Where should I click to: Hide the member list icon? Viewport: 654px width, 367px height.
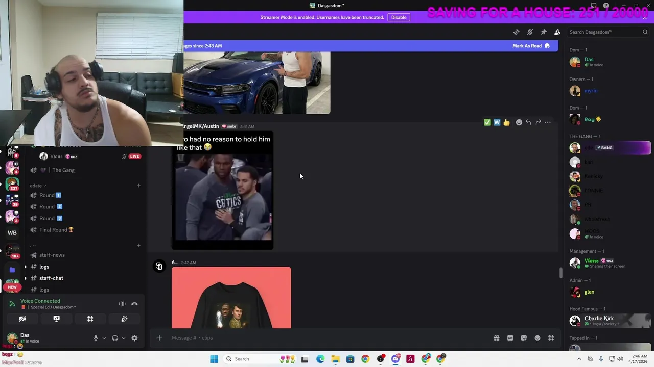coord(557,32)
